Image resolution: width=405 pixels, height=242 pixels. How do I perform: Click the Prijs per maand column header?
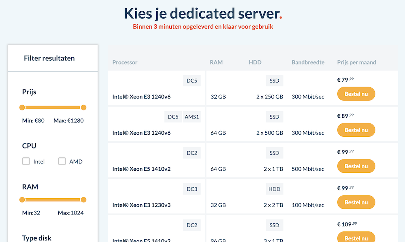tap(357, 62)
